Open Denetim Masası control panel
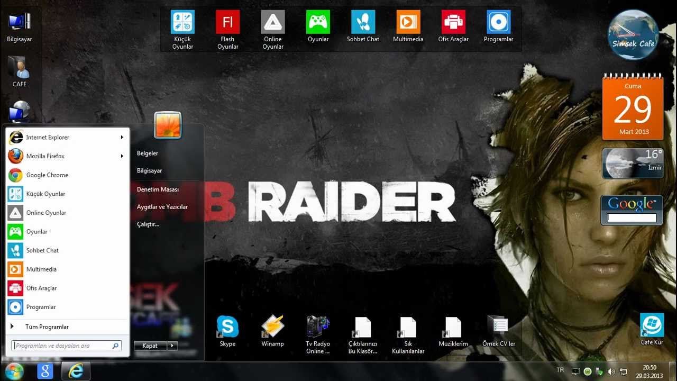677x381 pixels. point(158,189)
